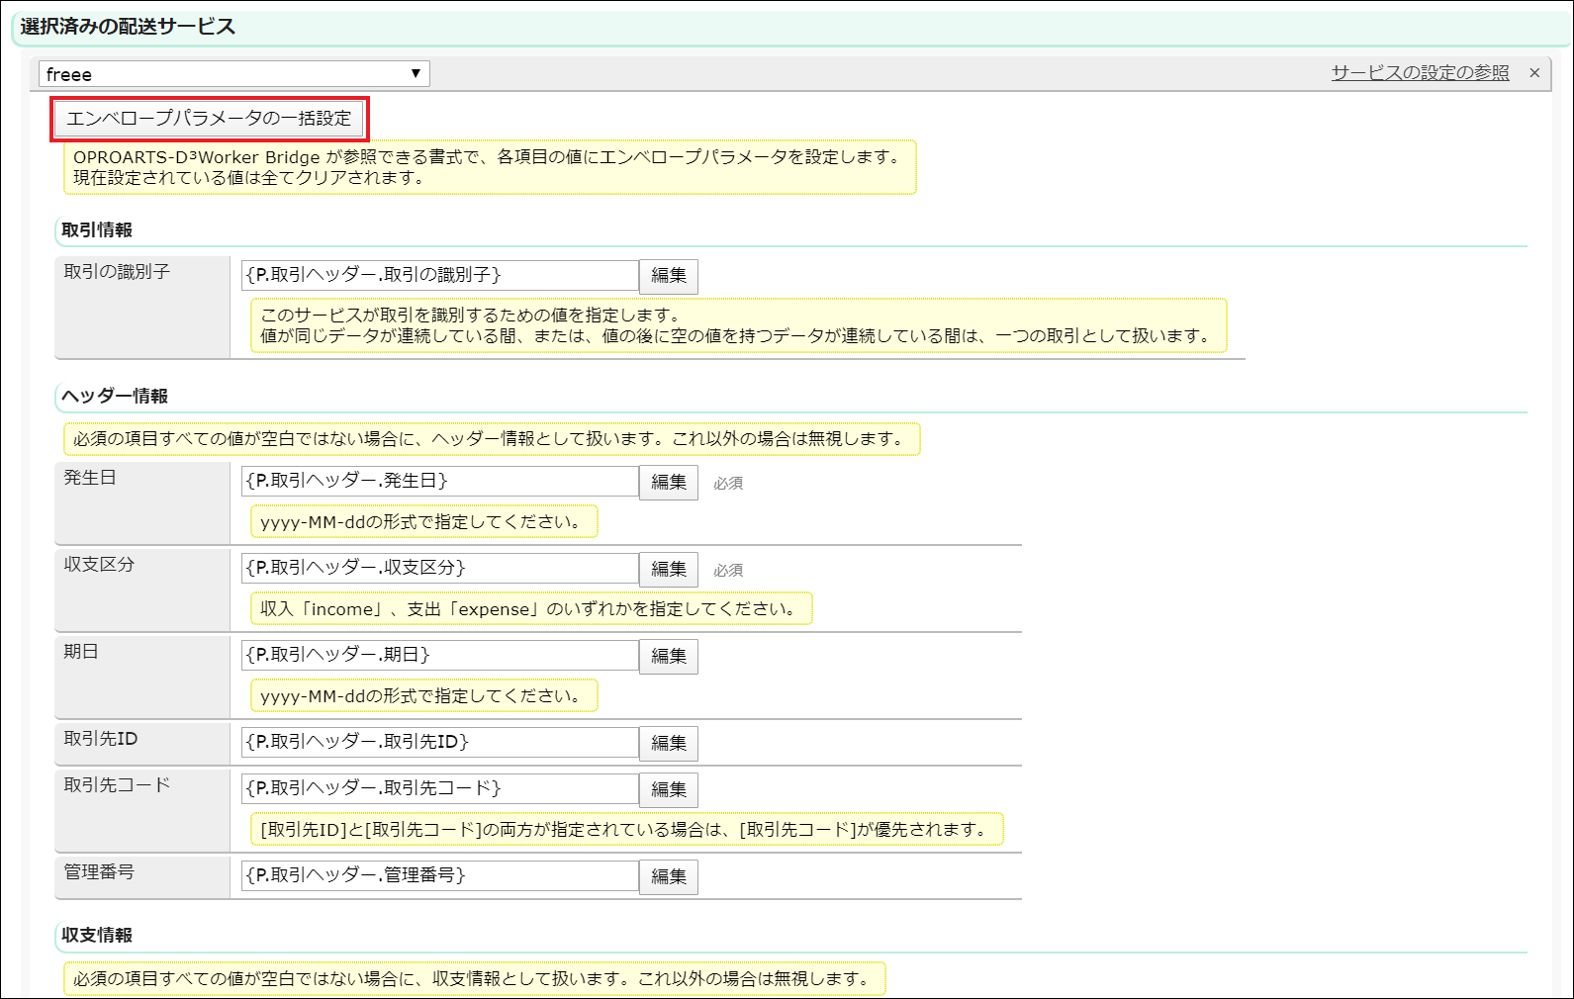
Task: Open the freee delivery service dropdown
Action: point(233,74)
